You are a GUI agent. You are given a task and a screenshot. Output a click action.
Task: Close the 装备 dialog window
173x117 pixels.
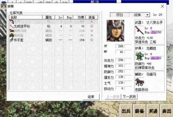tap(162, 6)
